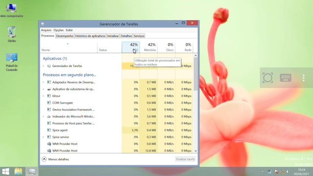The image size is (313, 176).
Task: Click the 12,8 MB memory value
Action: click(151, 151)
